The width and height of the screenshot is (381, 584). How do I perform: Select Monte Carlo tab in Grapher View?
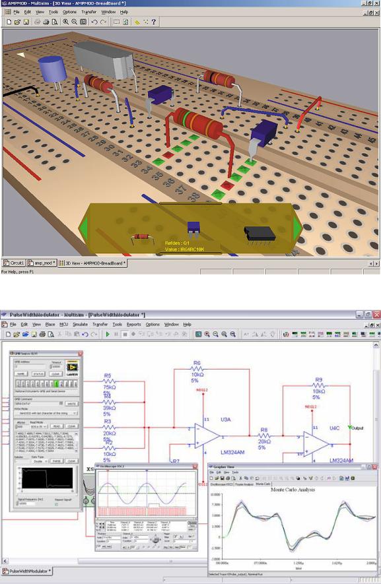(263, 484)
